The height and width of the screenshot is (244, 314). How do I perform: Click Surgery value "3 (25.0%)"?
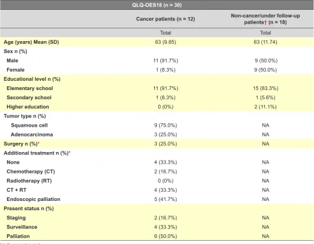[165, 144]
